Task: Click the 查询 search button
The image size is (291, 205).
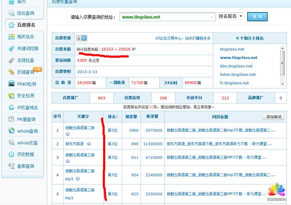Action: [257, 17]
